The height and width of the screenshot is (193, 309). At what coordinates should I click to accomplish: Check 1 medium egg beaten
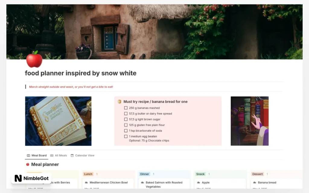[x=126, y=136]
